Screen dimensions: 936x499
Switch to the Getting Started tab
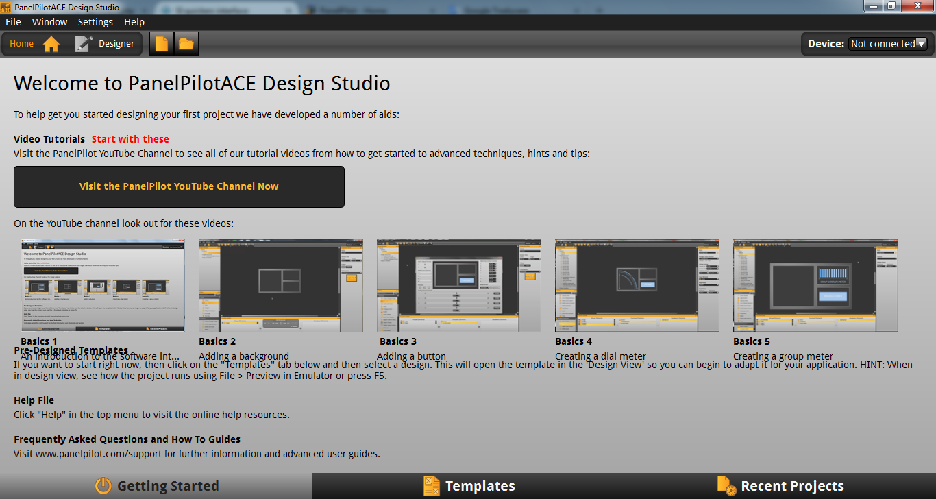coord(156,486)
